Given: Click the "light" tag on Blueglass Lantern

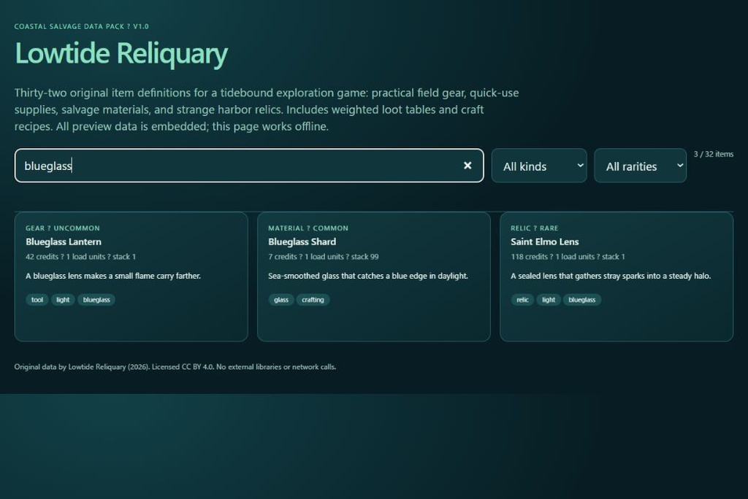Looking at the screenshot, I should tap(63, 300).
